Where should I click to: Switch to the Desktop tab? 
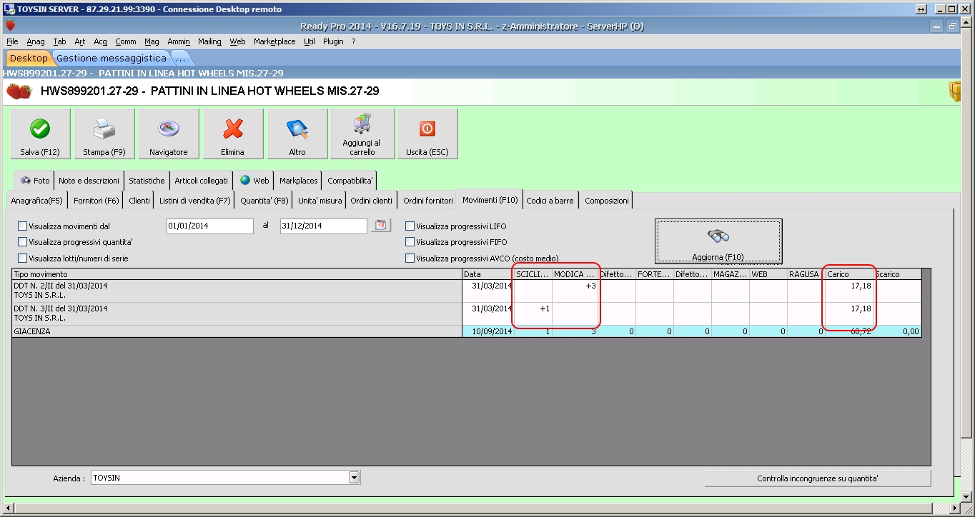pos(29,58)
